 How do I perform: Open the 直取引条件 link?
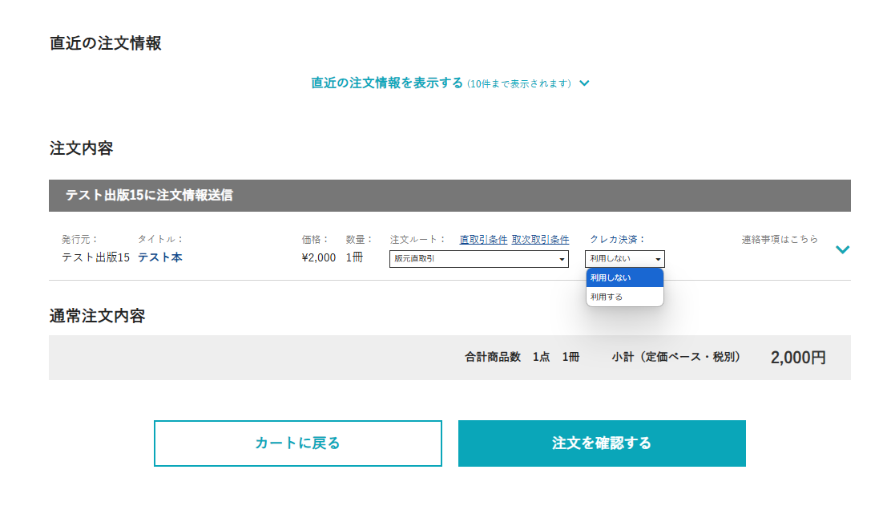[483, 240]
